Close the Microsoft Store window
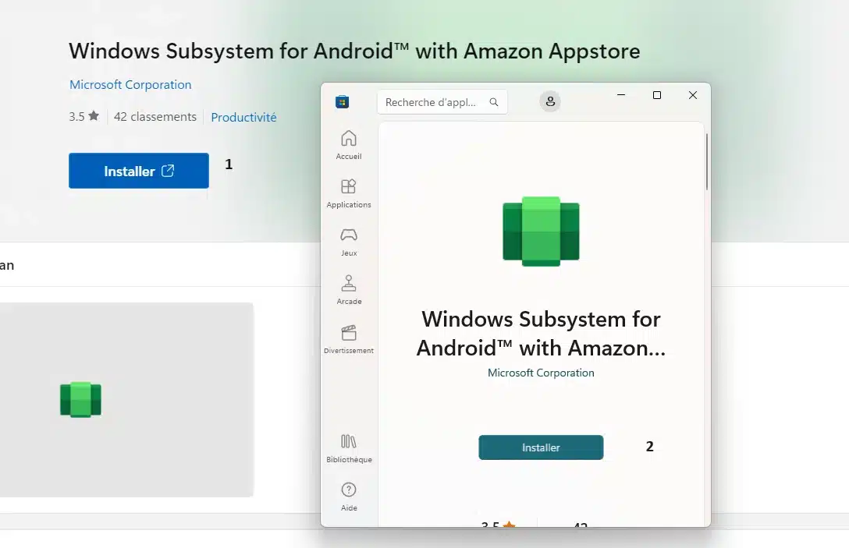The width and height of the screenshot is (849, 548). pos(692,95)
